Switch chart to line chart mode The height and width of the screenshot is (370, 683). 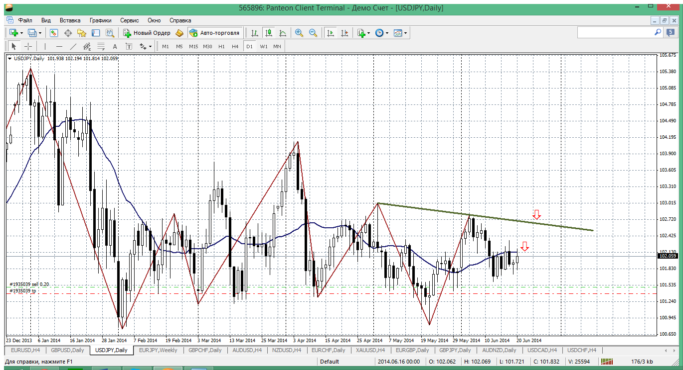283,33
